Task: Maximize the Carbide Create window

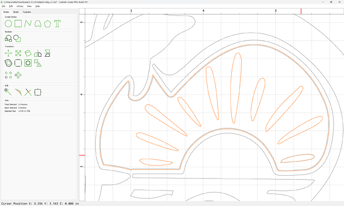Action: coord(331,2)
